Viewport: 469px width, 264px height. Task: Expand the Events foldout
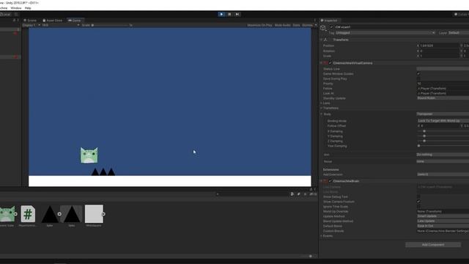[x=321, y=236]
